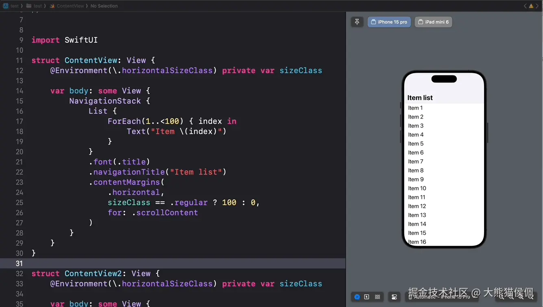Switch to the iPad mini 6 preview tab
The width and height of the screenshot is (543, 307).
(x=433, y=22)
